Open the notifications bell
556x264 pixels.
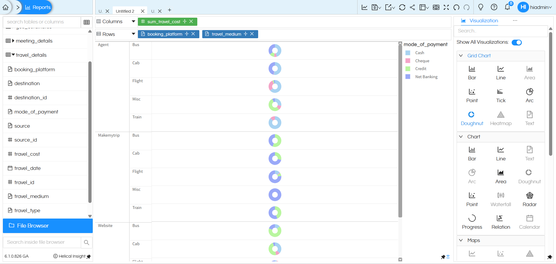pyautogui.click(x=507, y=7)
